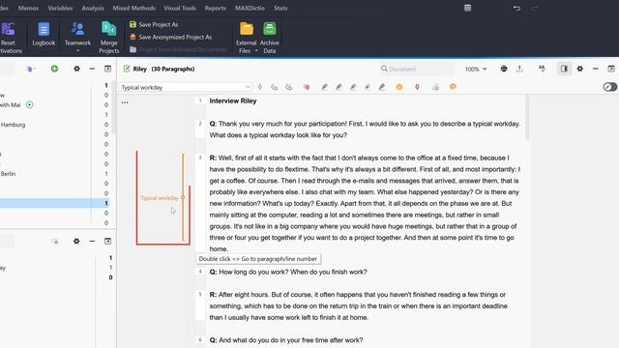Image resolution: width=619 pixels, height=348 pixels.
Task: Expand the Teamwork dropdown arrow
Action: coord(77,51)
